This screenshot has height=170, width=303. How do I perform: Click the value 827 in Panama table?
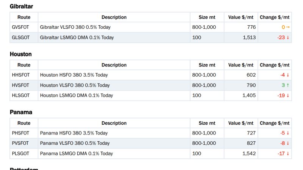[x=251, y=143]
